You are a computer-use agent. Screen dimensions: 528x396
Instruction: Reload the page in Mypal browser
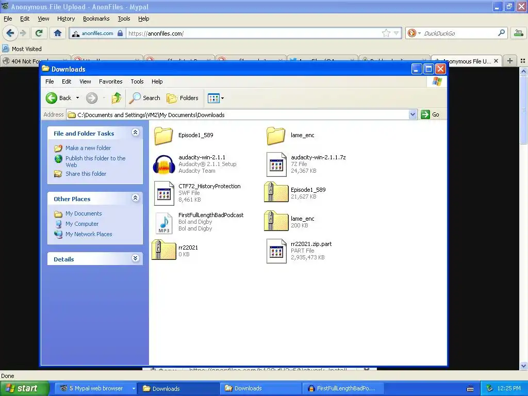coord(39,33)
